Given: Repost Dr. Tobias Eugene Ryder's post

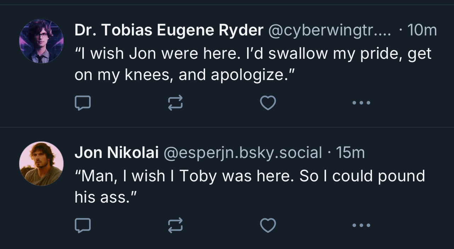Looking at the screenshot, I should point(175,103).
